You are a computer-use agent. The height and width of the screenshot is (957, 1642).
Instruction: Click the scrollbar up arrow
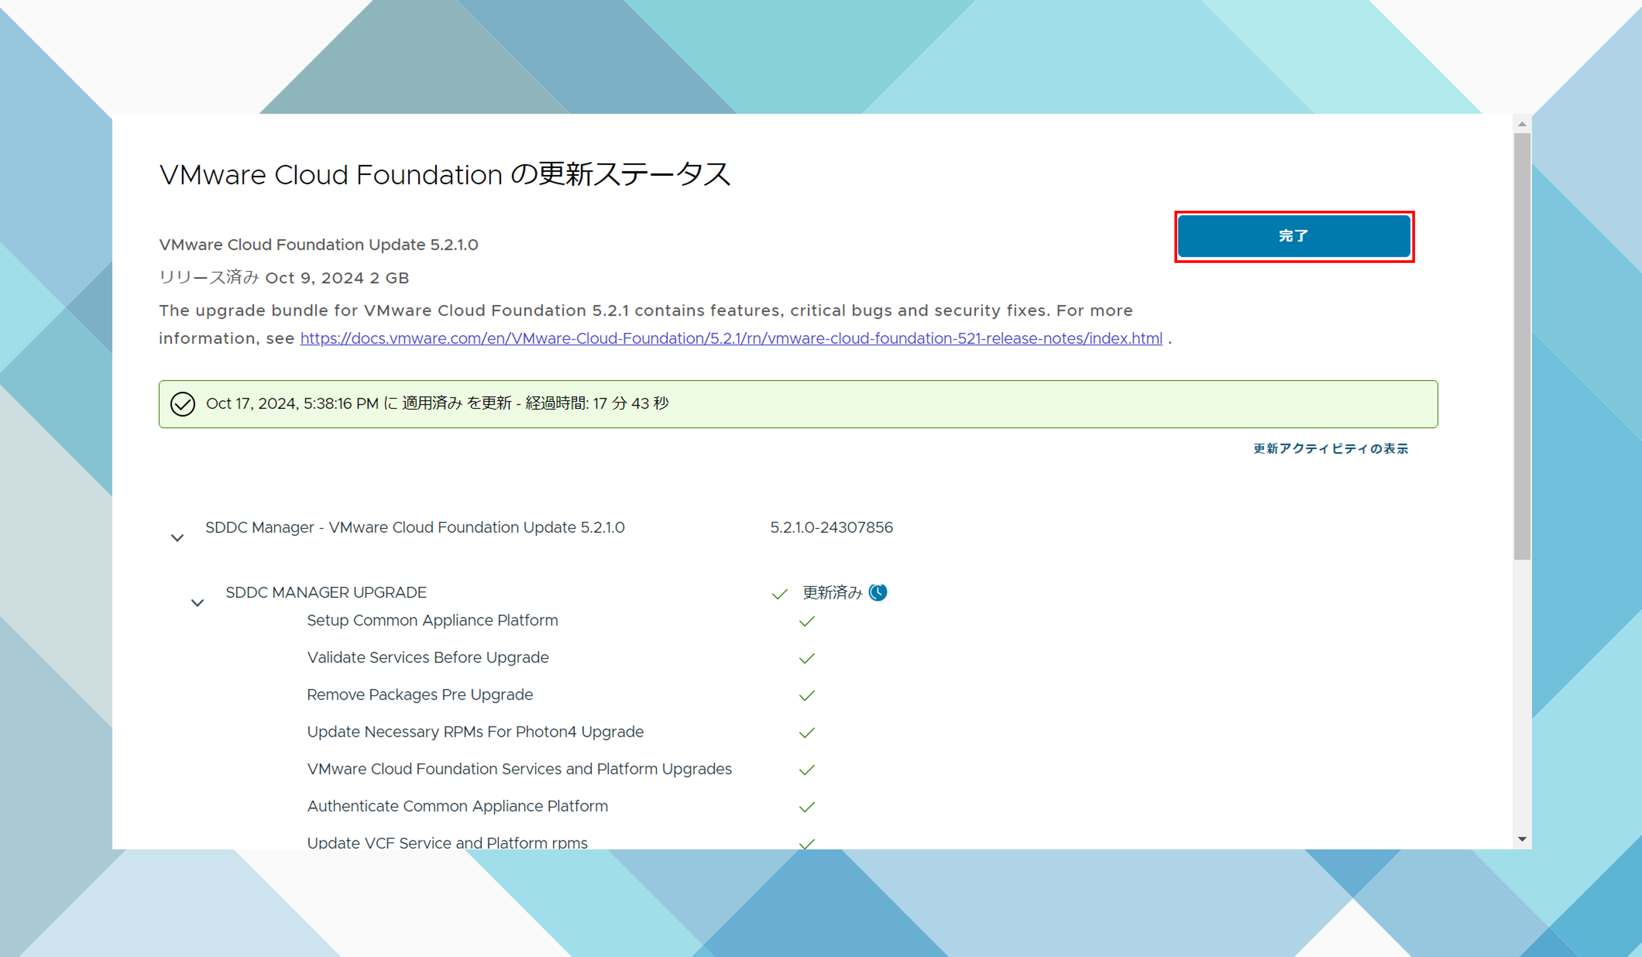(1522, 124)
